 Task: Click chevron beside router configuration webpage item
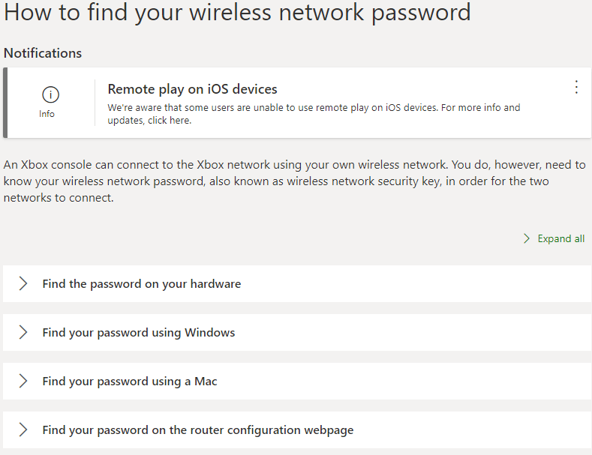pyautogui.click(x=23, y=430)
